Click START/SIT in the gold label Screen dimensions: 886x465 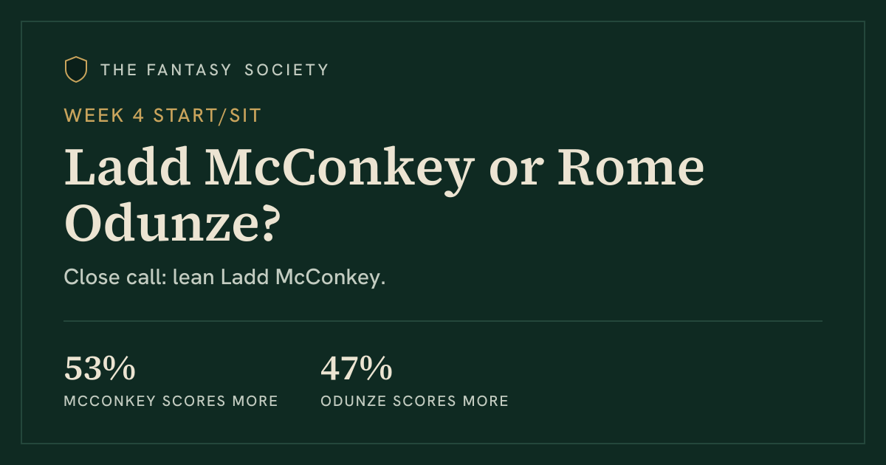207,115
